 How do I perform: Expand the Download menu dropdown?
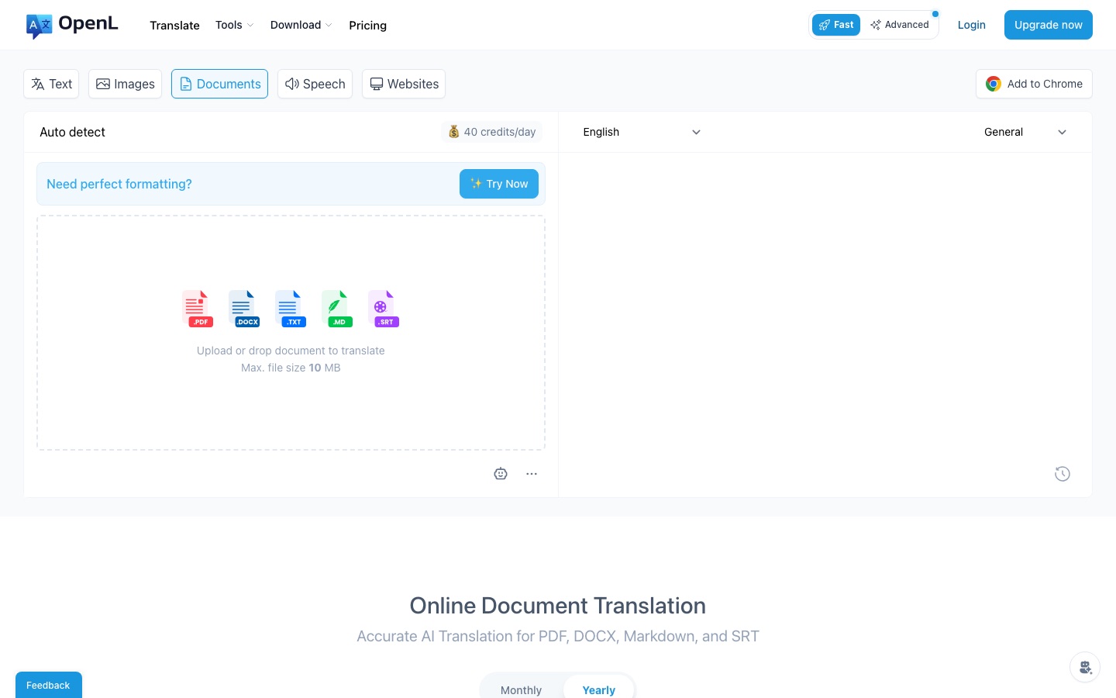[301, 25]
